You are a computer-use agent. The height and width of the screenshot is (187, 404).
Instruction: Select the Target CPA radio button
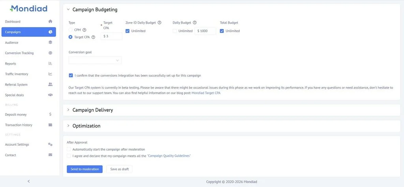click(70, 37)
